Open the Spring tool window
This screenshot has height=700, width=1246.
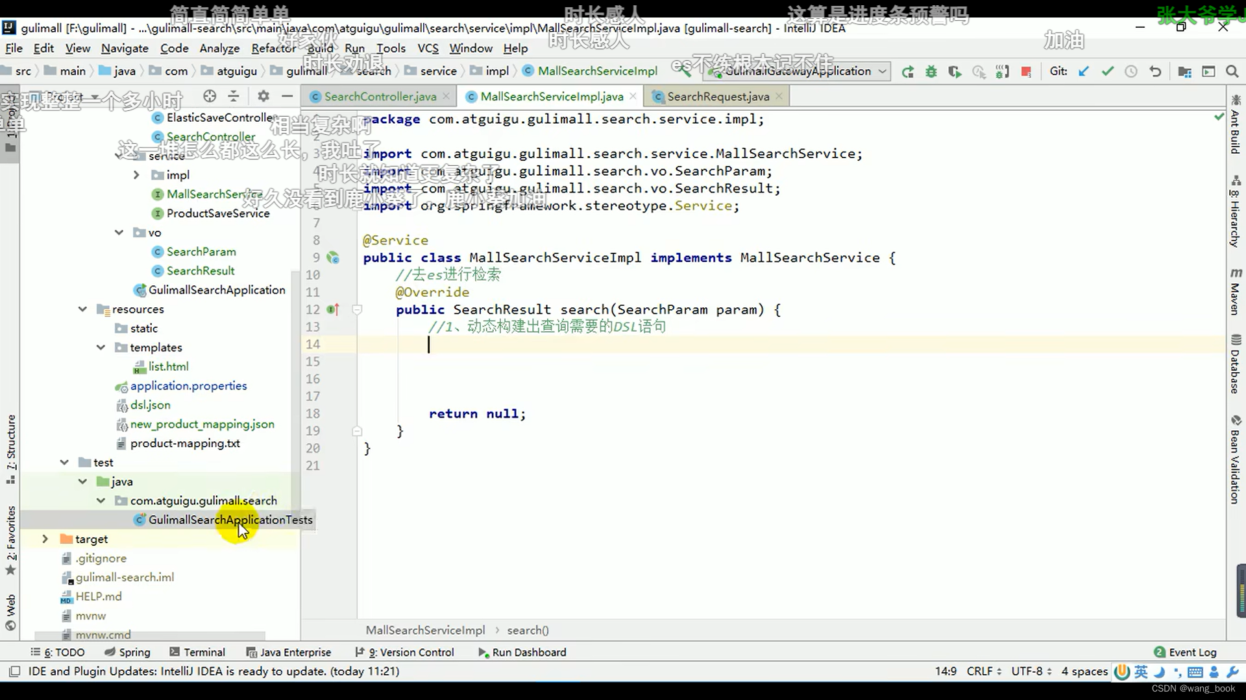[x=127, y=652]
